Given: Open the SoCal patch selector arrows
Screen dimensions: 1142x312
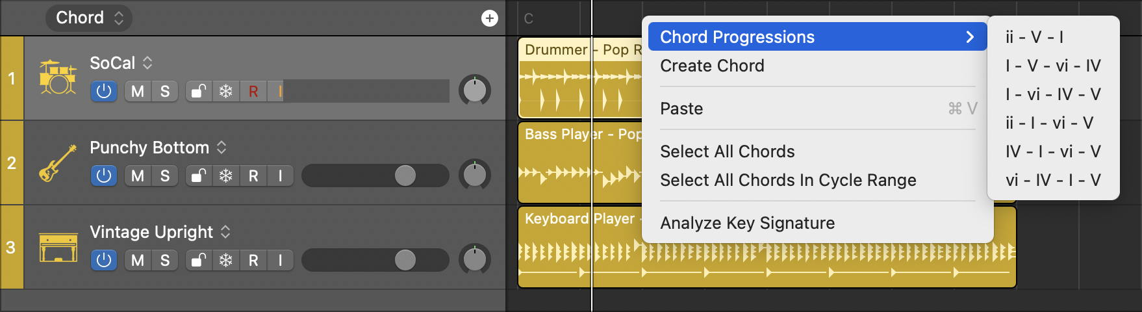Looking at the screenshot, I should [147, 63].
